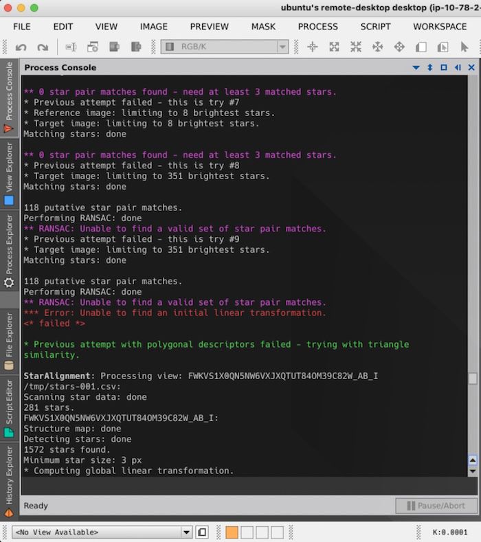481x542 pixels.
Task: Click the window-with-plus toolbar icon
Action: (x=93, y=47)
